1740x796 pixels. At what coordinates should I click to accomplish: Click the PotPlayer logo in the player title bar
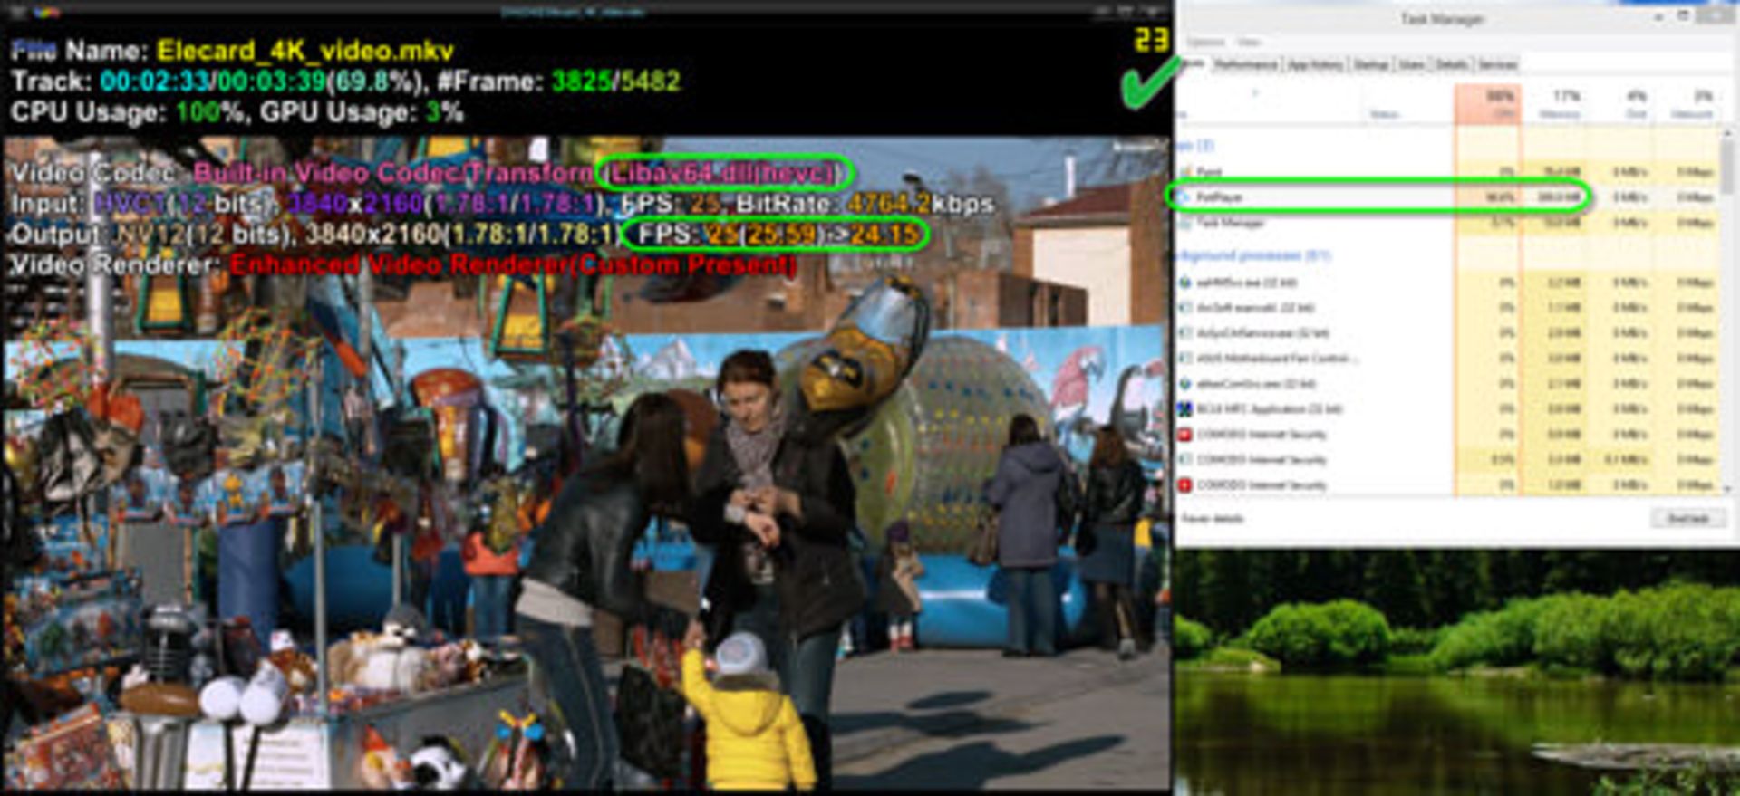45,12
